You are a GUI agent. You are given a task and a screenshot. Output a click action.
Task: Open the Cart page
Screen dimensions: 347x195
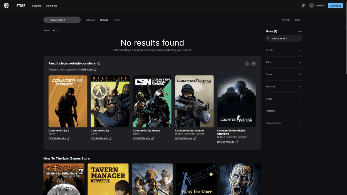298,20
